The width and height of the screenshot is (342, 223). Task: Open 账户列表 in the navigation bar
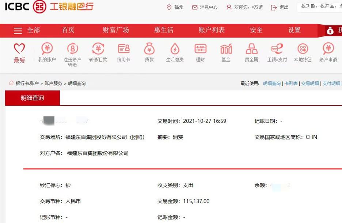(x=212, y=30)
